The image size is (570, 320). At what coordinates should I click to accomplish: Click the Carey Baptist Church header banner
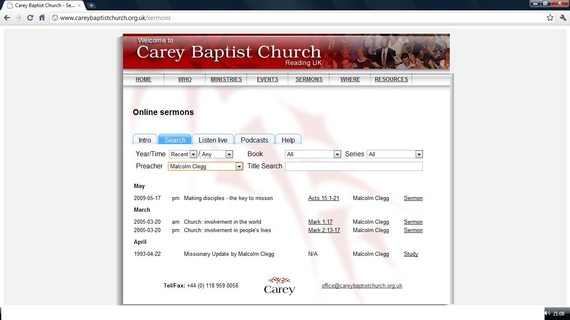pos(286,52)
